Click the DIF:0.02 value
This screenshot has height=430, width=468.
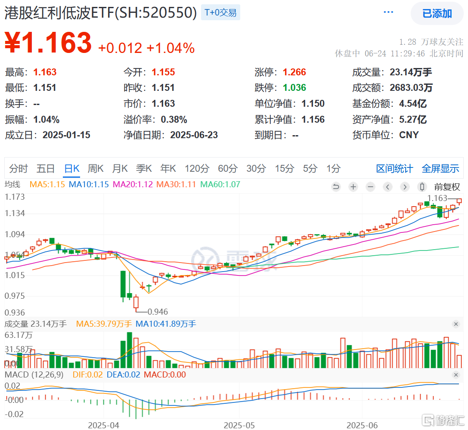point(88,375)
